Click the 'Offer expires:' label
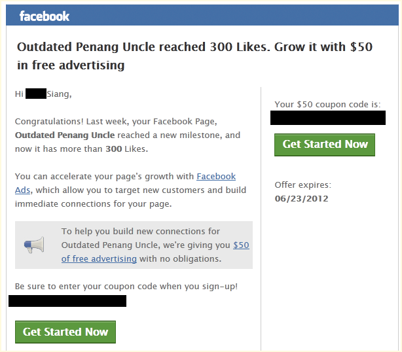 pos(303,185)
